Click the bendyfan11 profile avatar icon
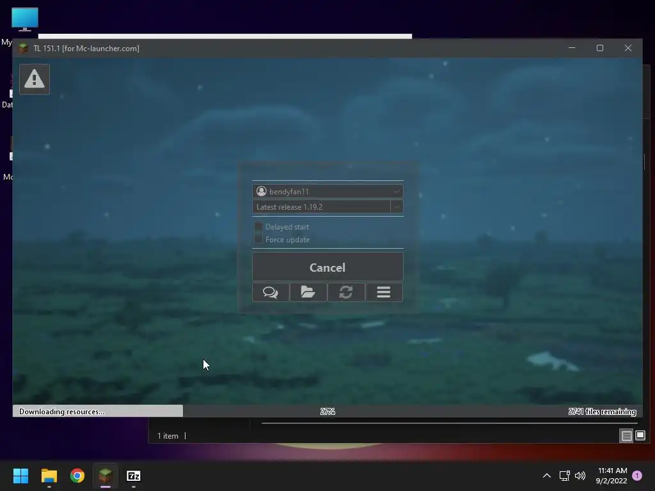The image size is (655, 491). [262, 191]
